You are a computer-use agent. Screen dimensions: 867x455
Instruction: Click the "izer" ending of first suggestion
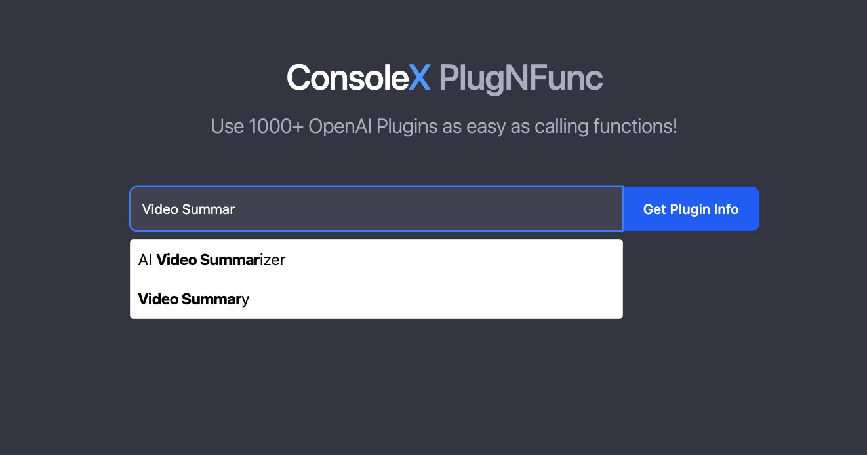click(273, 260)
